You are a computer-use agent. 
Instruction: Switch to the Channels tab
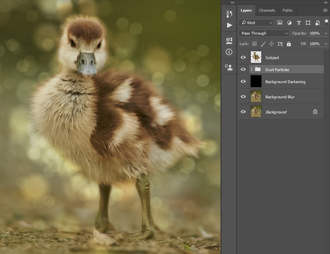click(x=267, y=10)
